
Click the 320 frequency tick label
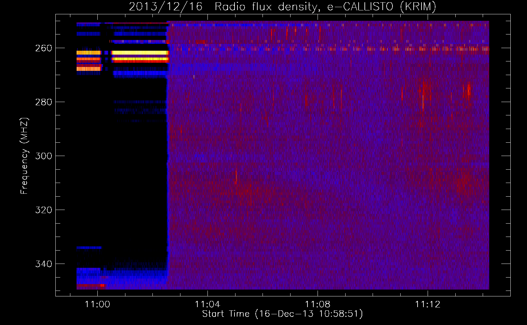coord(43,210)
